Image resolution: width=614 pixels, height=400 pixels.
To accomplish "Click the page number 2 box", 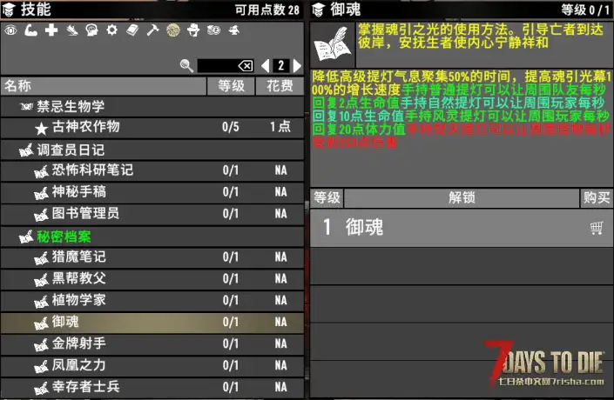I will click(281, 66).
